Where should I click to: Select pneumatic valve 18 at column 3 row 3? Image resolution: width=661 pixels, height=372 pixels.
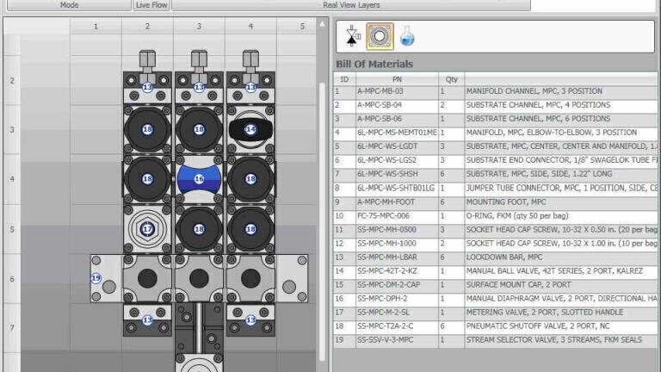[x=199, y=129]
